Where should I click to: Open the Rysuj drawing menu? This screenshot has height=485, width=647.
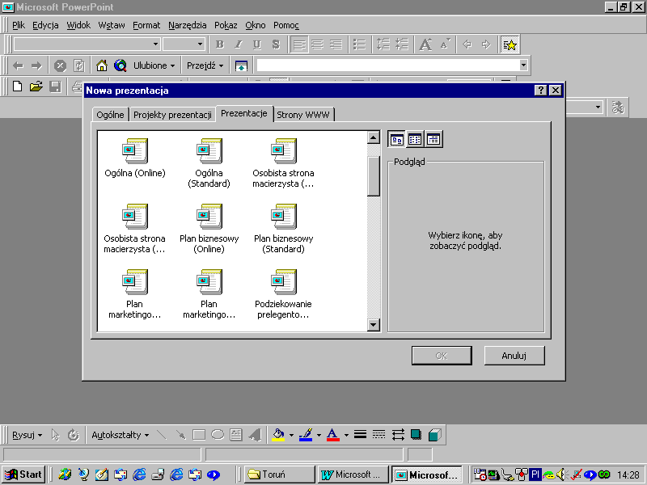point(27,435)
